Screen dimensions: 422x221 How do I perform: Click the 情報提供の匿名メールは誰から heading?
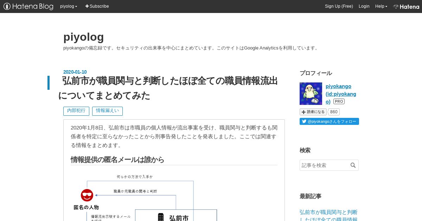pyautogui.click(x=117, y=160)
